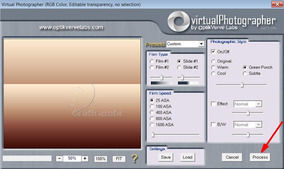Click the film gradient swatch under Film slider

pos(161,83)
